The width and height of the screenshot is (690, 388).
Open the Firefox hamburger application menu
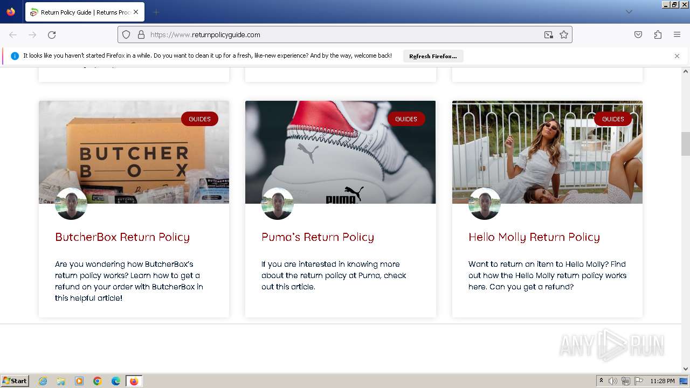tap(677, 34)
